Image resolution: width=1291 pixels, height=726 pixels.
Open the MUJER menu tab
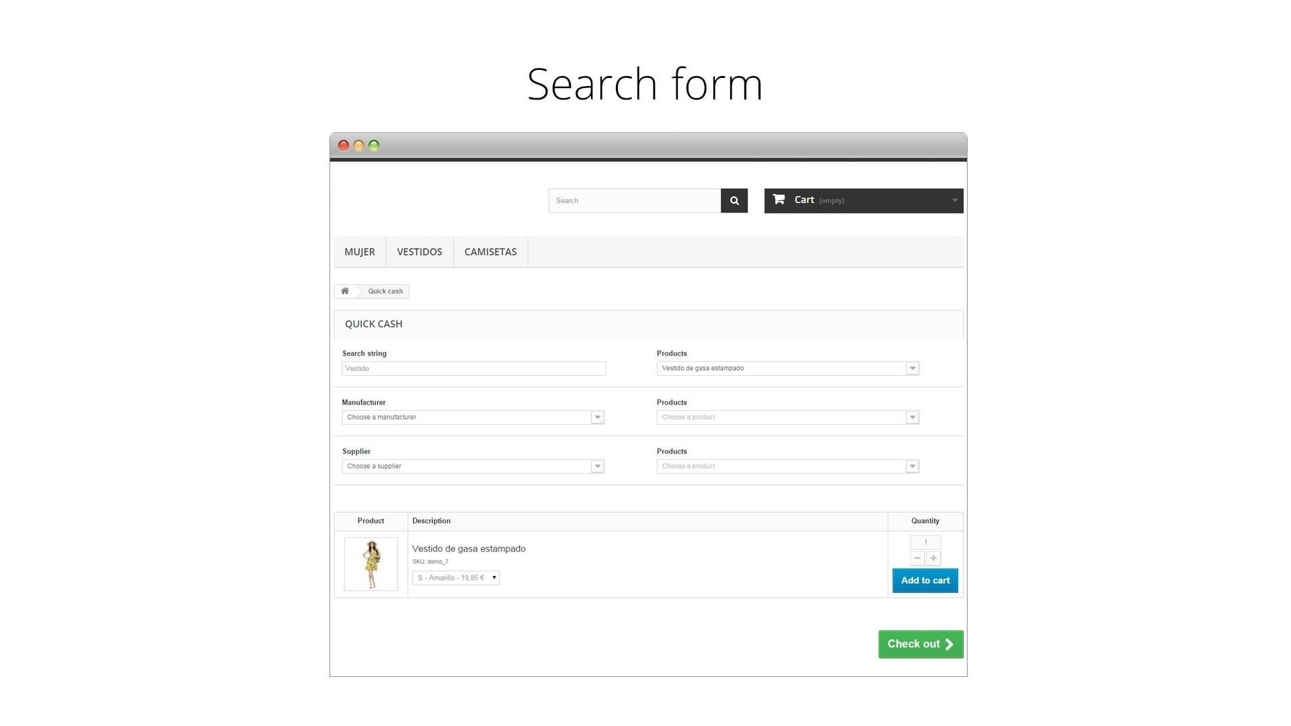[x=360, y=252]
